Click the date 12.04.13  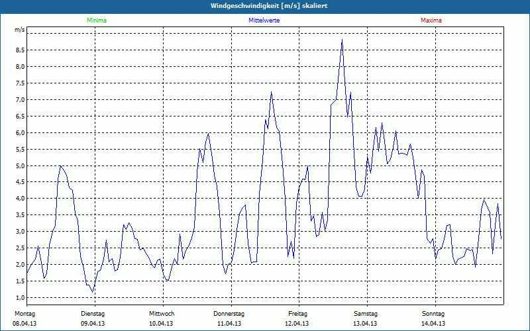pos(297,324)
